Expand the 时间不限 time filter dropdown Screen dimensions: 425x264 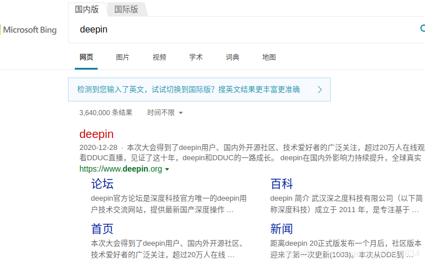(165, 112)
